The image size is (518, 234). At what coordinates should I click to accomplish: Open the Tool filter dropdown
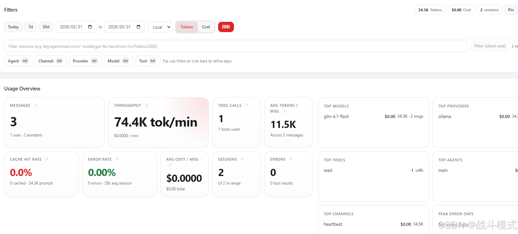point(148,61)
